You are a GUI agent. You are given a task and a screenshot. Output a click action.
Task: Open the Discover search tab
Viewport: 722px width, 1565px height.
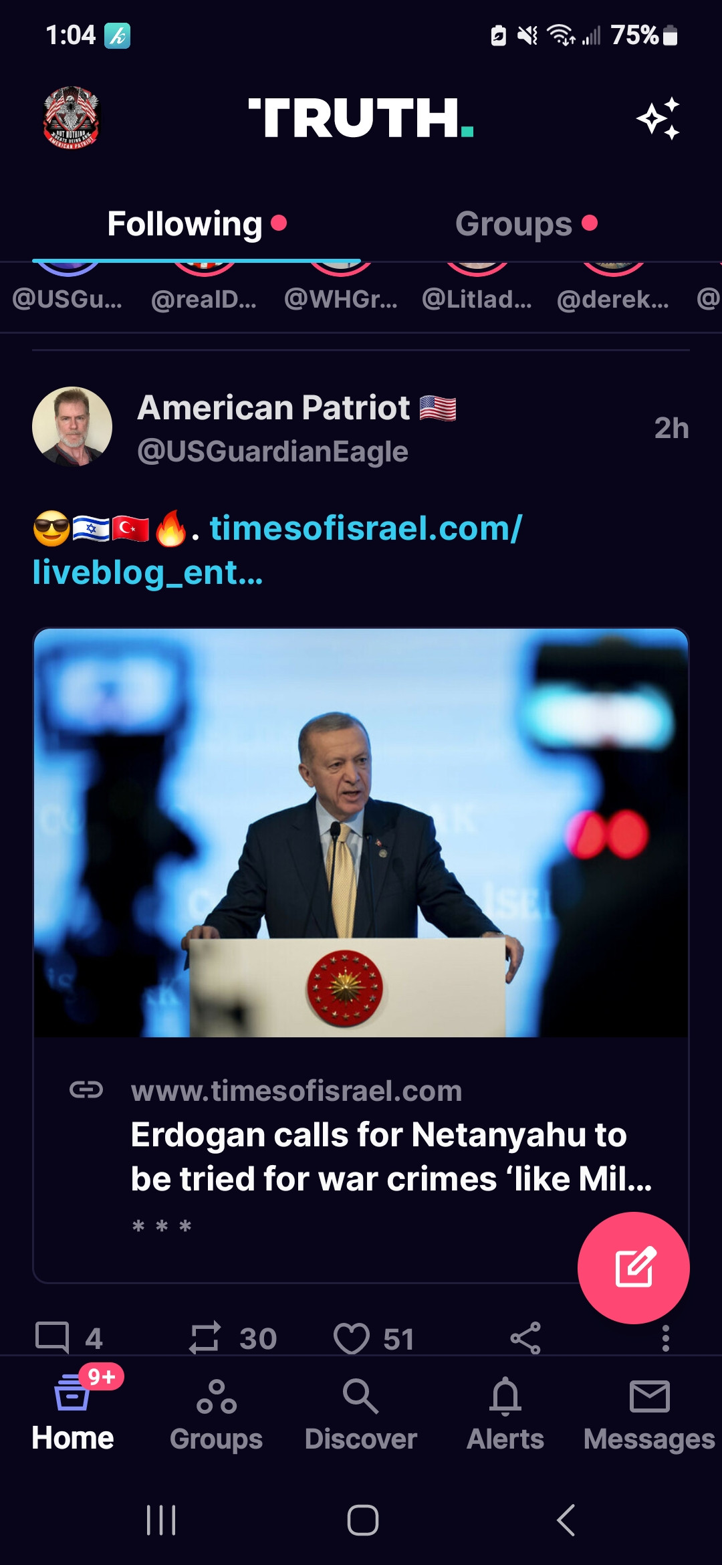(x=360, y=1411)
